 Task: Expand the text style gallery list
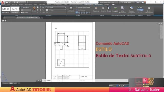[20, 13]
